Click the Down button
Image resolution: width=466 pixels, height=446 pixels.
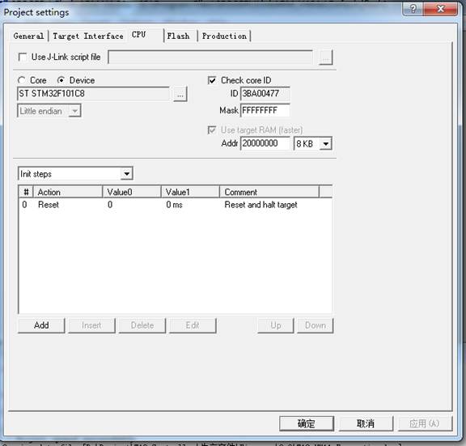pyautogui.click(x=316, y=325)
